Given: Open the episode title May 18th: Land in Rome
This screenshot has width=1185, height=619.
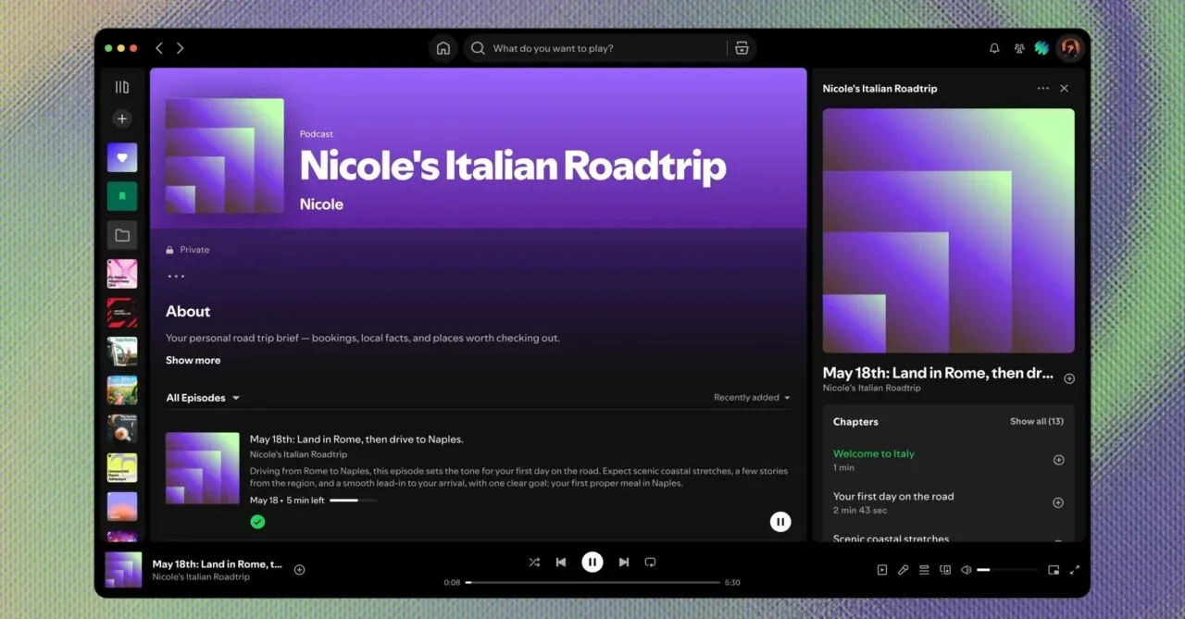Looking at the screenshot, I should [356, 439].
